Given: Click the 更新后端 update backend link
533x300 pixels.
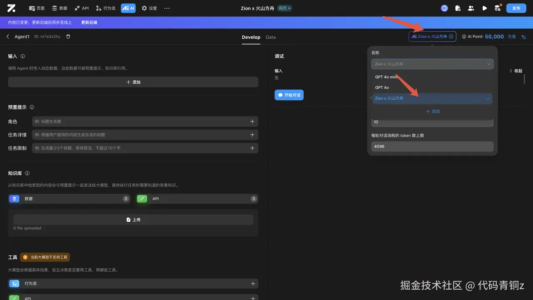Looking at the screenshot, I should [89, 22].
